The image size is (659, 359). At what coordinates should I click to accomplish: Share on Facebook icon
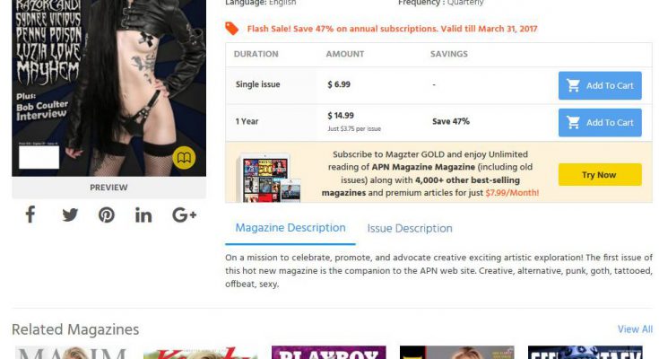tap(30, 215)
